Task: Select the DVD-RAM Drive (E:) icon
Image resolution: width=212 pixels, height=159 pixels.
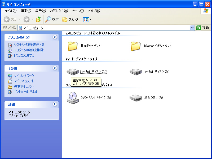Action: pyautogui.click(x=73, y=98)
